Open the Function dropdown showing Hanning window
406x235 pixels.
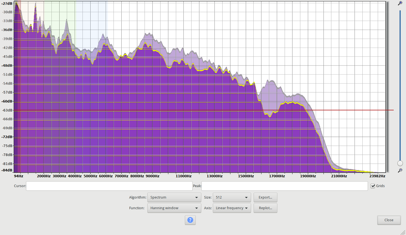[x=174, y=208]
